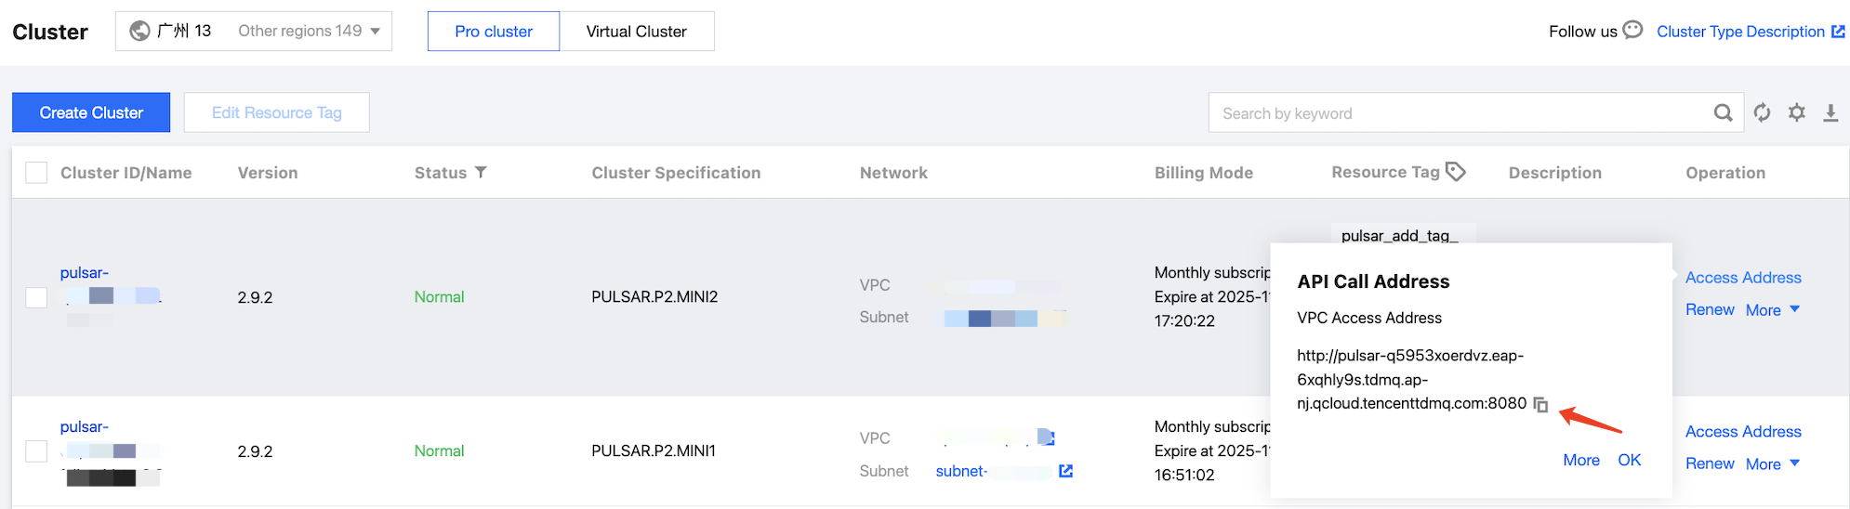Open subnet external link icon
The height and width of the screenshot is (509, 1850).
tap(1065, 471)
